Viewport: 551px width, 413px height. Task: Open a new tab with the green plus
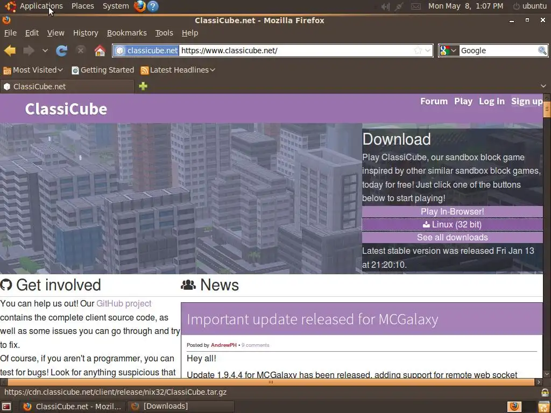coord(143,86)
